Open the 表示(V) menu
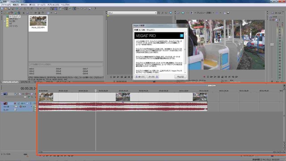This screenshot has width=286, height=161. [24, 5]
